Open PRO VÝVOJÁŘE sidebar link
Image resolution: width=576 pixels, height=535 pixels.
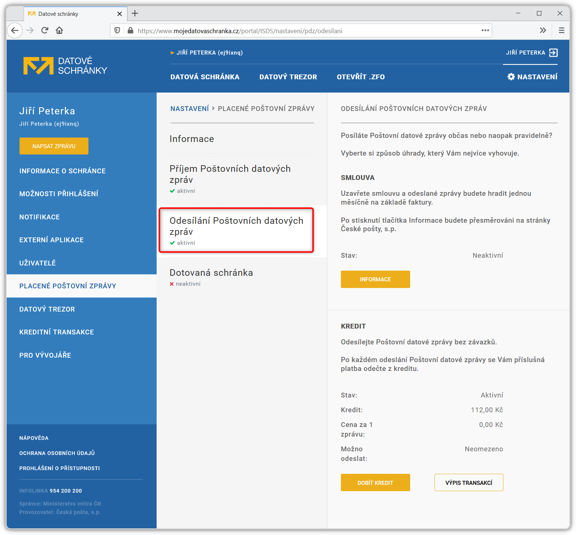[45, 355]
